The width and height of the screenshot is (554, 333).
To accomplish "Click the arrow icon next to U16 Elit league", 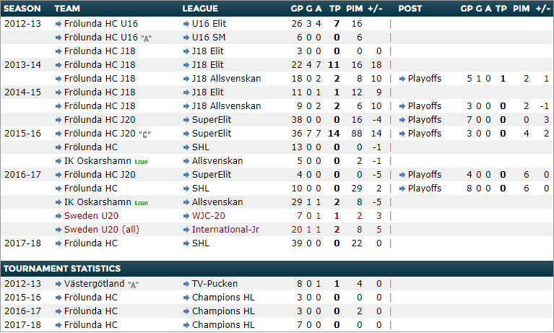I will point(186,24).
